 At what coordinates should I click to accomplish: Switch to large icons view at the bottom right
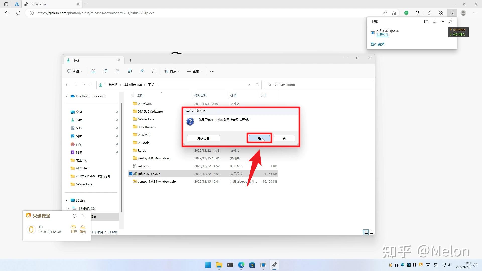(371, 232)
